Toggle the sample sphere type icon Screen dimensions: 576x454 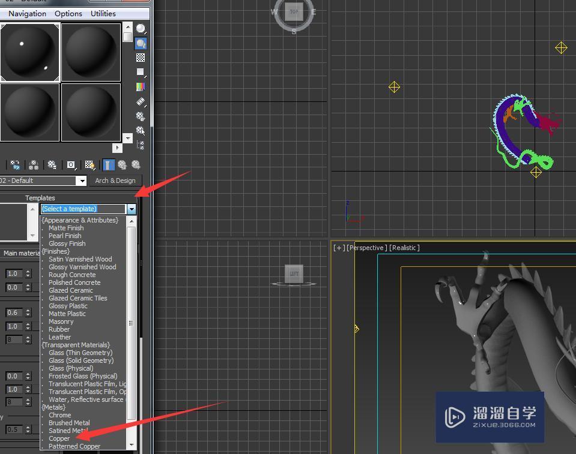click(140, 28)
